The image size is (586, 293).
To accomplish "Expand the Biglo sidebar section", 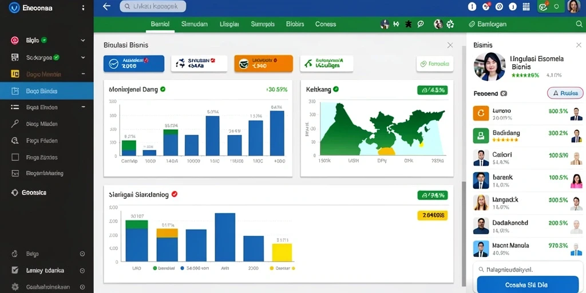I will [x=83, y=41].
